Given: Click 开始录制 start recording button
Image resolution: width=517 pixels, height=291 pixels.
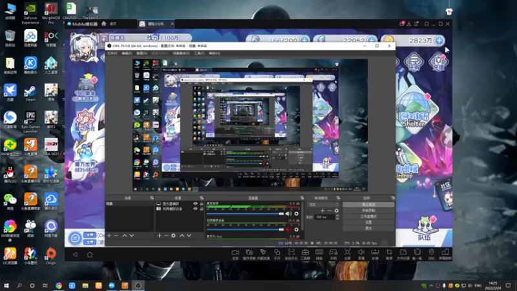Looking at the screenshot, I should pos(368,211).
